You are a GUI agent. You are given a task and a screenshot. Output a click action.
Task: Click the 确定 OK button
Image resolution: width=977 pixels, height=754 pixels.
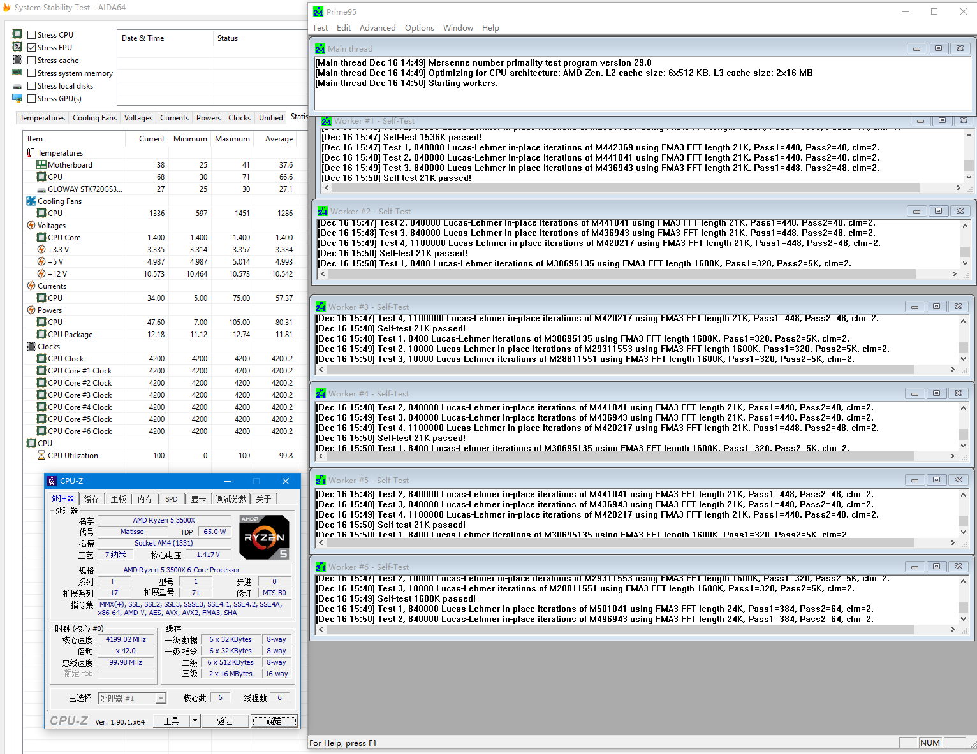click(274, 721)
